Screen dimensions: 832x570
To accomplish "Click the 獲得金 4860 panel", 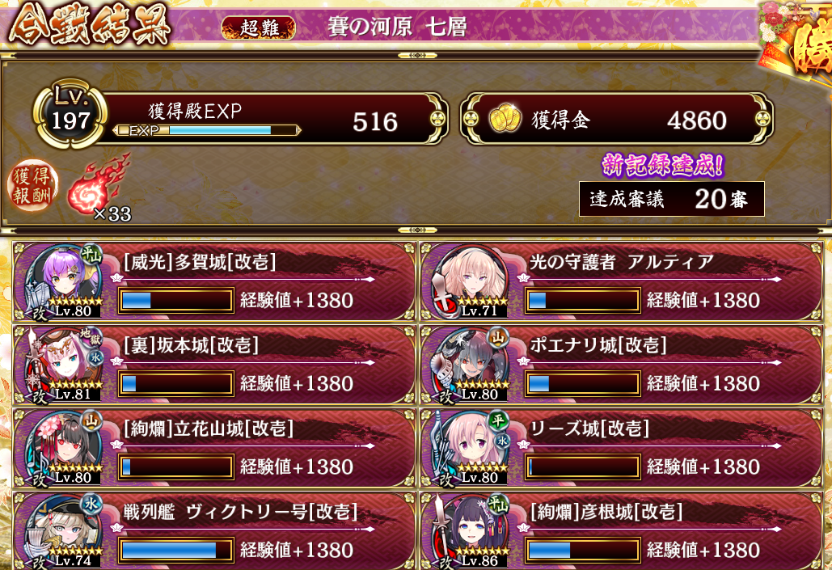I will [617, 119].
